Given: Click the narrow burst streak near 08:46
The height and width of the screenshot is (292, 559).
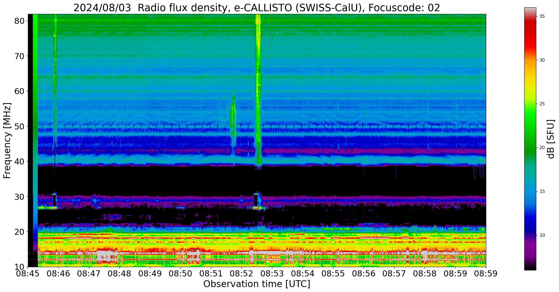Looking at the screenshot, I should click(55, 90).
